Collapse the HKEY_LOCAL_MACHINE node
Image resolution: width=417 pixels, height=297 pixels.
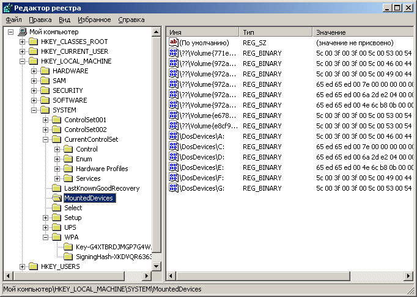click(23, 62)
